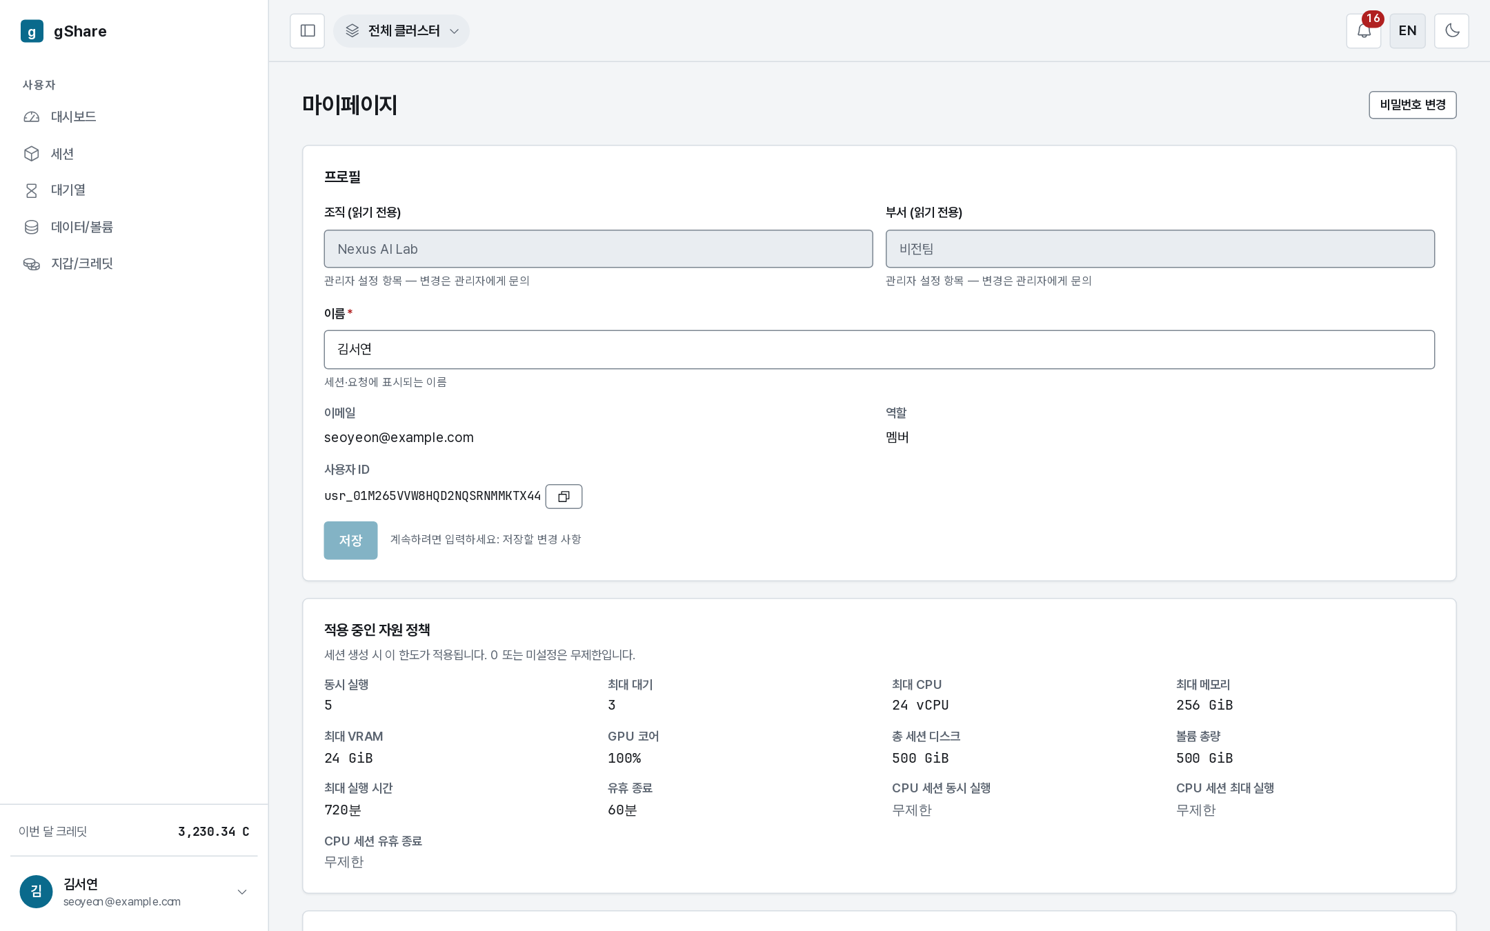Copy the user ID to clipboard

coord(564,497)
